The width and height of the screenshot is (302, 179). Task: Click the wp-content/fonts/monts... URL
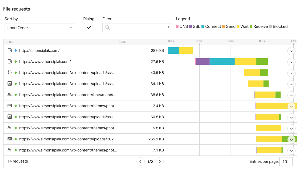(x=67, y=95)
